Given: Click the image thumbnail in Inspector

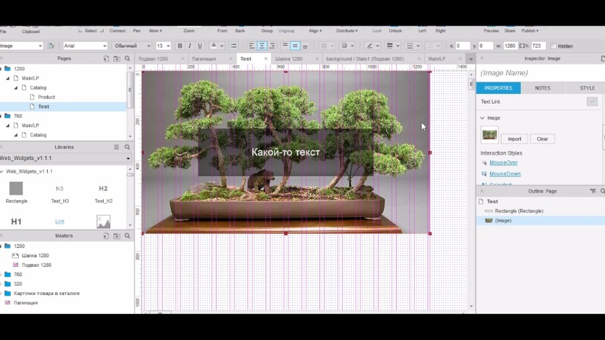Looking at the screenshot, I should [x=489, y=135].
